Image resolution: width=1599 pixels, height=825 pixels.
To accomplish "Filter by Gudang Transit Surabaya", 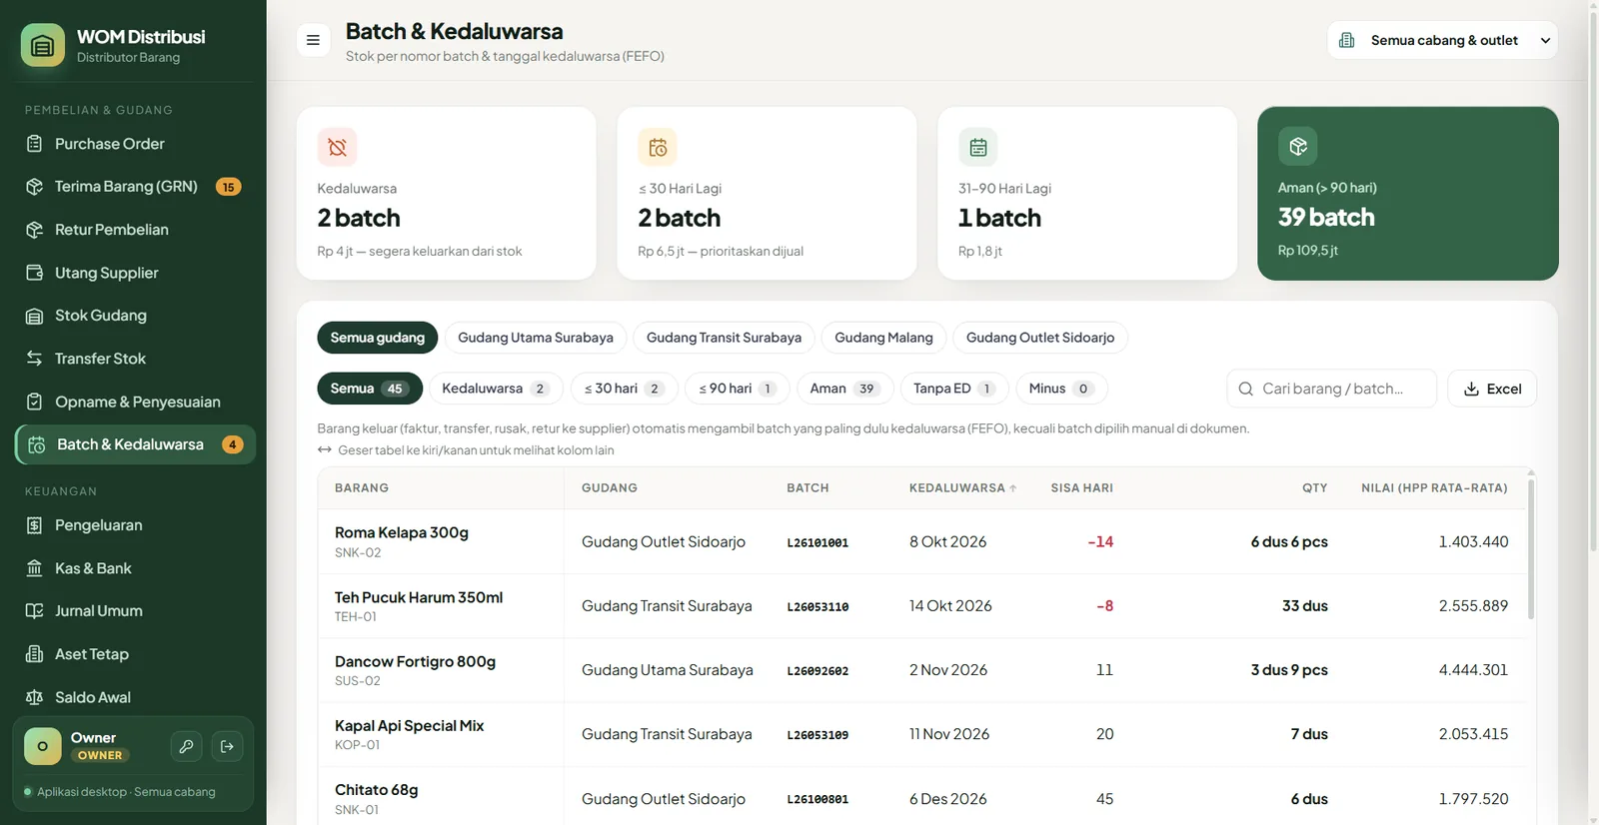I will click(x=724, y=338).
